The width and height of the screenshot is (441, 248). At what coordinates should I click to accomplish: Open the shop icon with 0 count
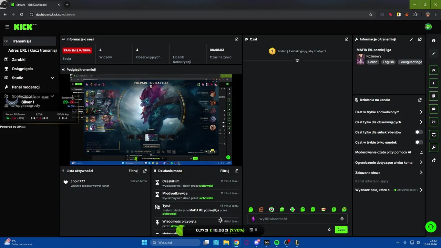click(253, 230)
